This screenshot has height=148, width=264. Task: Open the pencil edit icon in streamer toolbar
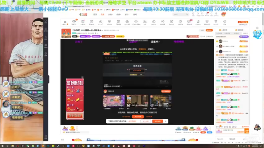pyautogui.click(x=171, y=22)
